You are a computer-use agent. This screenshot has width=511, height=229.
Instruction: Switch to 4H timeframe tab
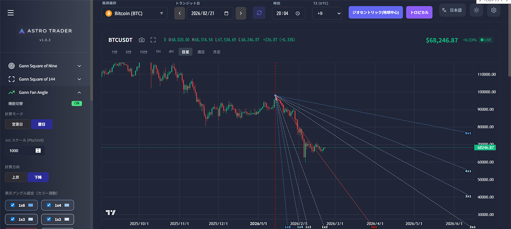[x=171, y=52]
